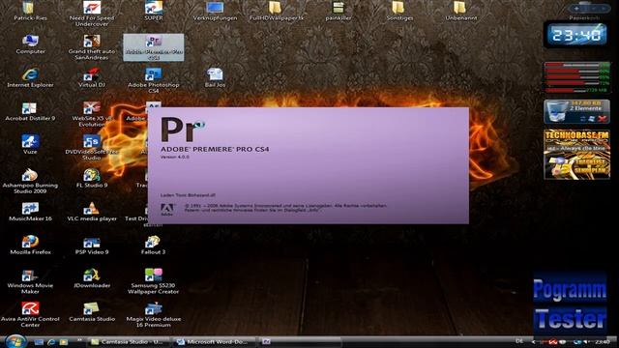
Task: Select the Virtual DJ shortcut
Action: click(92, 77)
